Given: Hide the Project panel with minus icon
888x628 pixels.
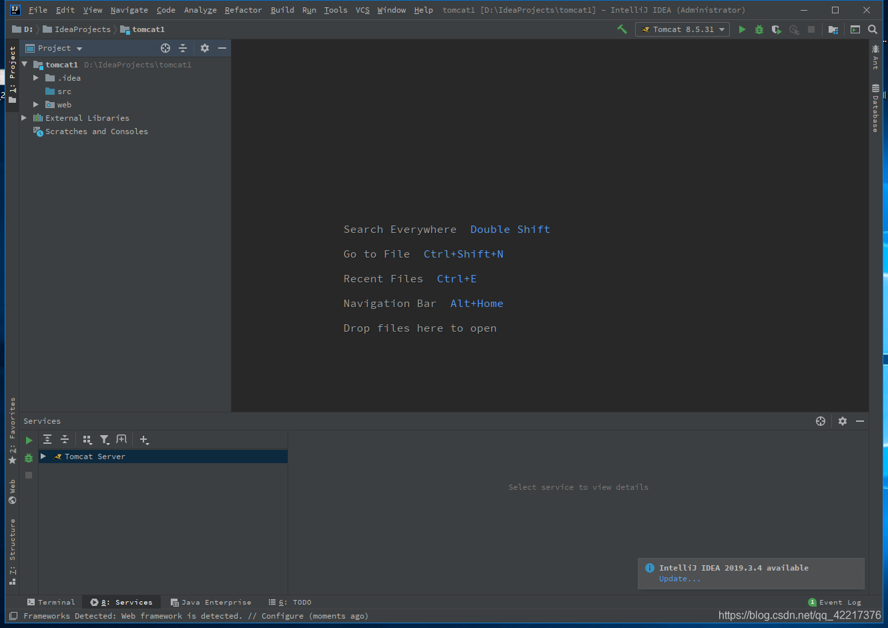Looking at the screenshot, I should pyautogui.click(x=222, y=48).
